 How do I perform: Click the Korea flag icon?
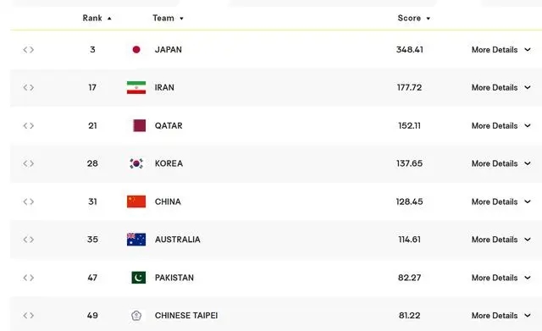tap(136, 163)
